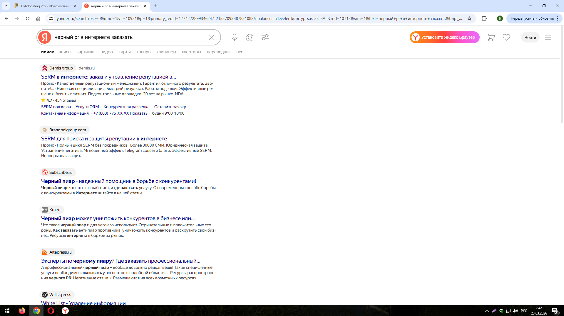Open search filter settings icon
The width and height of the screenshot is (564, 316).
coord(265,37)
